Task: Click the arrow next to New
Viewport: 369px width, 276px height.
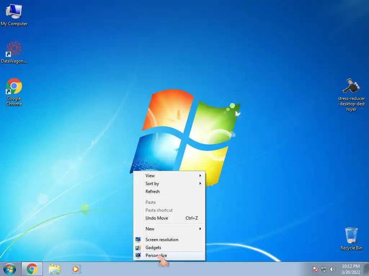Action: [200, 229]
